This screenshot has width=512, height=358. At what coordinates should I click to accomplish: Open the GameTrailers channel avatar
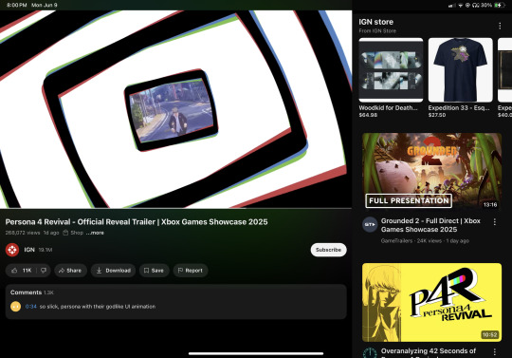(x=370, y=225)
